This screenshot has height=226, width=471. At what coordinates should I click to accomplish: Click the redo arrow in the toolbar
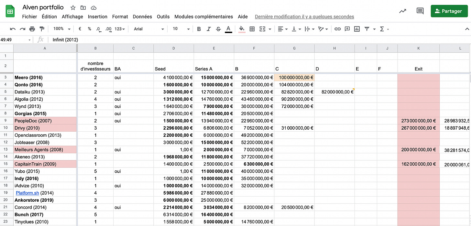pyautogui.click(x=22, y=29)
